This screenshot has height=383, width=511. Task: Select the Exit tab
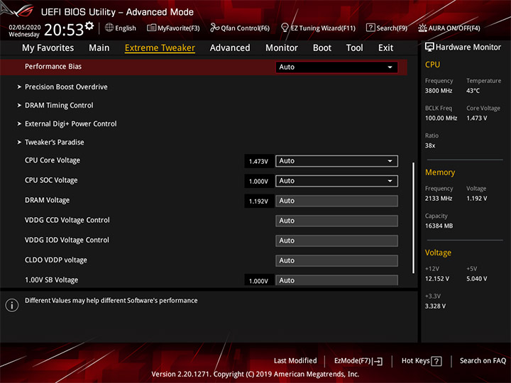point(385,48)
